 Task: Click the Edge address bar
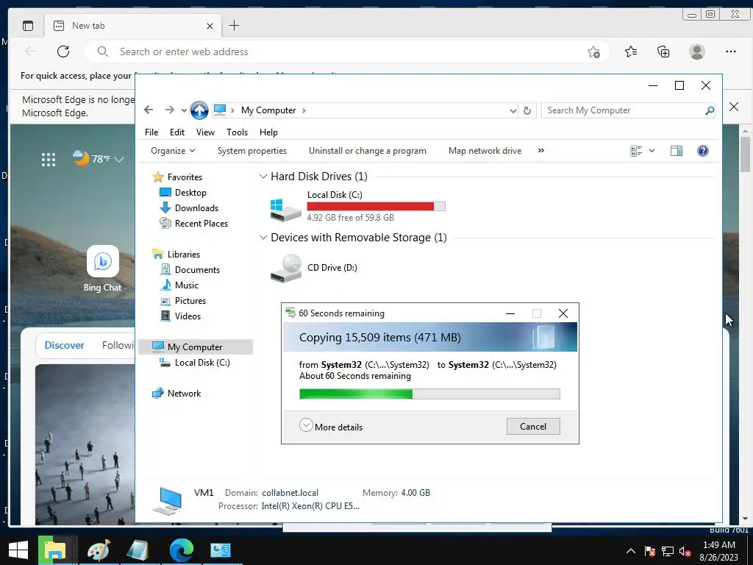(x=346, y=52)
